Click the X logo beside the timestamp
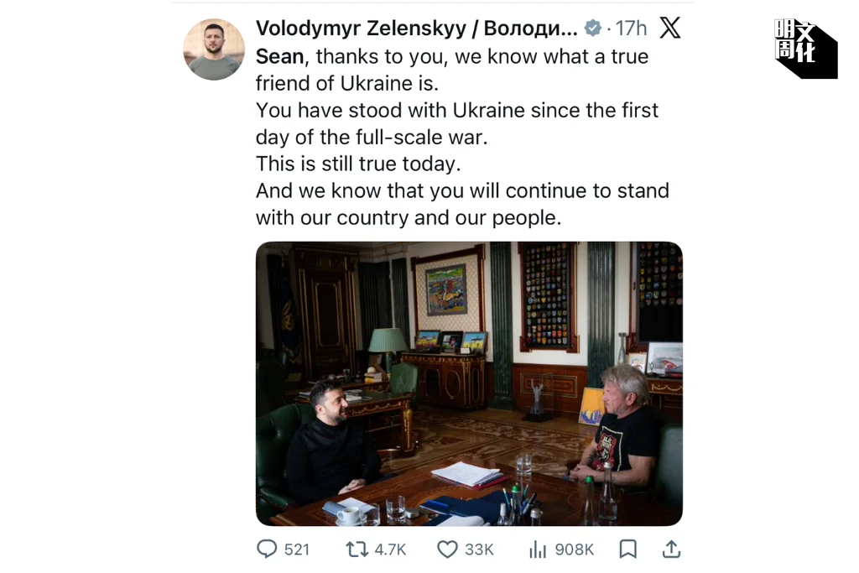Image resolution: width=859 pixels, height=573 pixels. (x=670, y=28)
